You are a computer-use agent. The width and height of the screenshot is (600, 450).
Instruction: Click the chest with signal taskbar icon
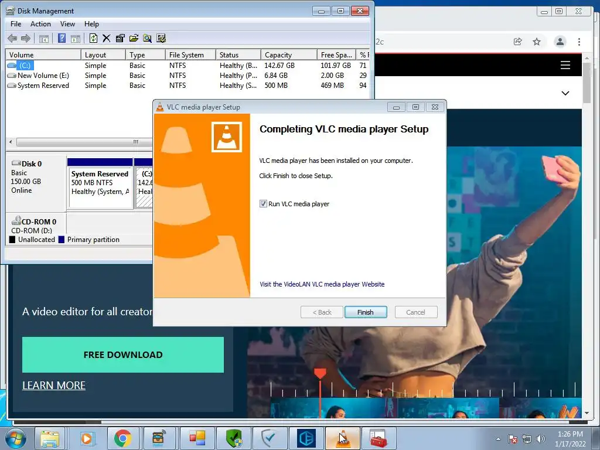point(159,438)
